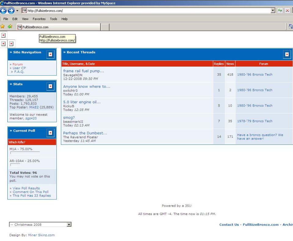
Task: Open thread '5.0 liter engine oil...'
Action: click(82, 102)
